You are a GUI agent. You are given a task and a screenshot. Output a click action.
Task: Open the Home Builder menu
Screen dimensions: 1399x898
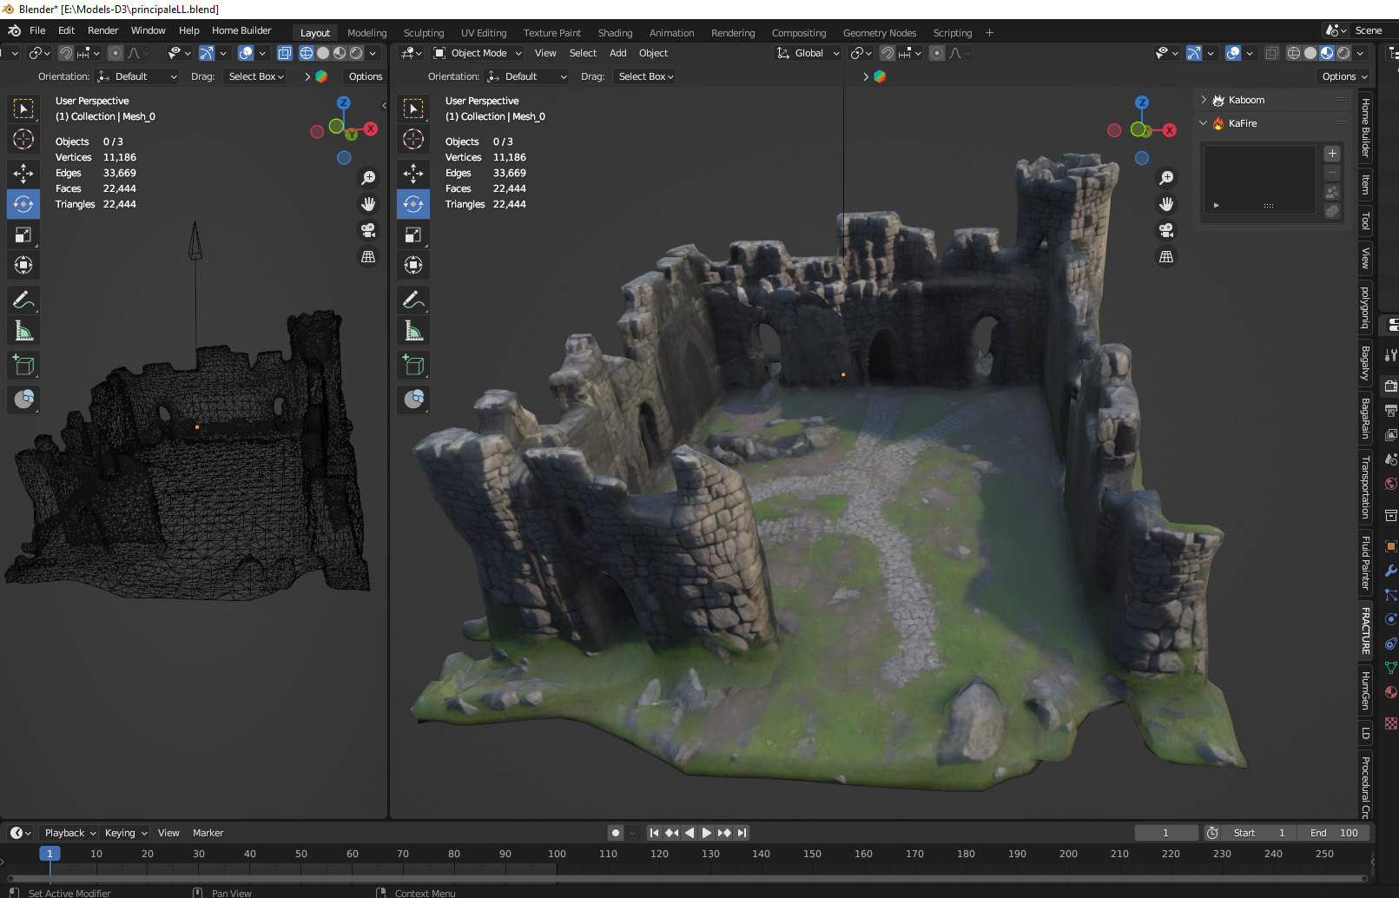(x=241, y=30)
